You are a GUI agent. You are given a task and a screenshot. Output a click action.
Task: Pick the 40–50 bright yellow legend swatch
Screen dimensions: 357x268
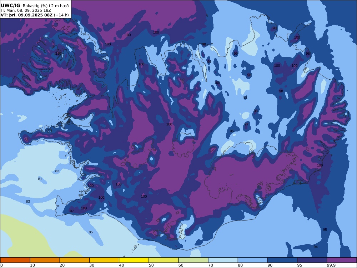(134, 260)
